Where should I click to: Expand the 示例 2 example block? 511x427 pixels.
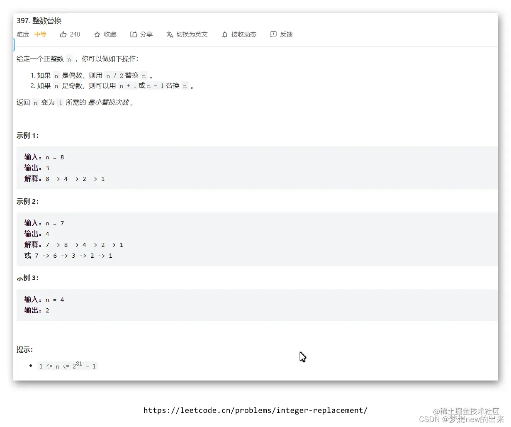point(27,201)
